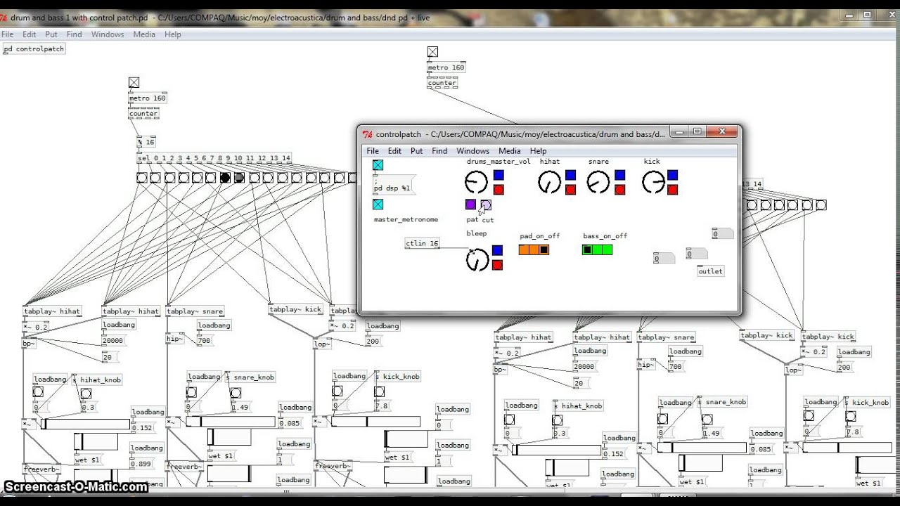Click the drums_master_vol knob
This screenshot has height=506, width=900.
pos(476,183)
